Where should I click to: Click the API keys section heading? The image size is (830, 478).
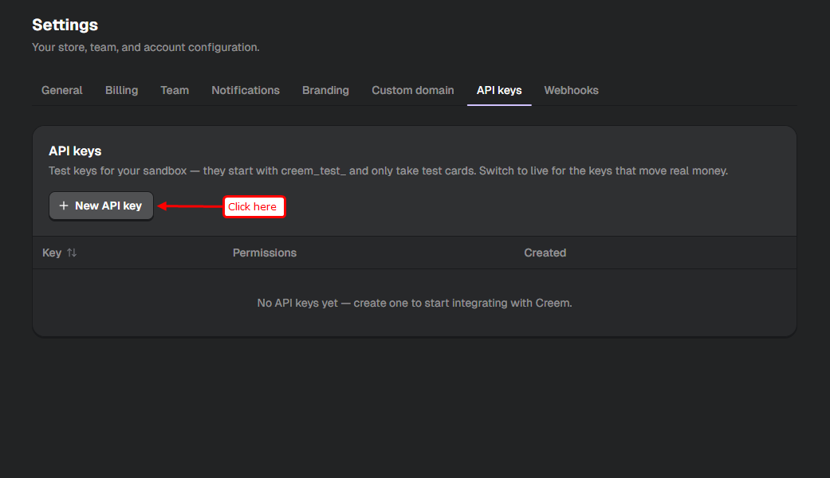[x=75, y=151]
